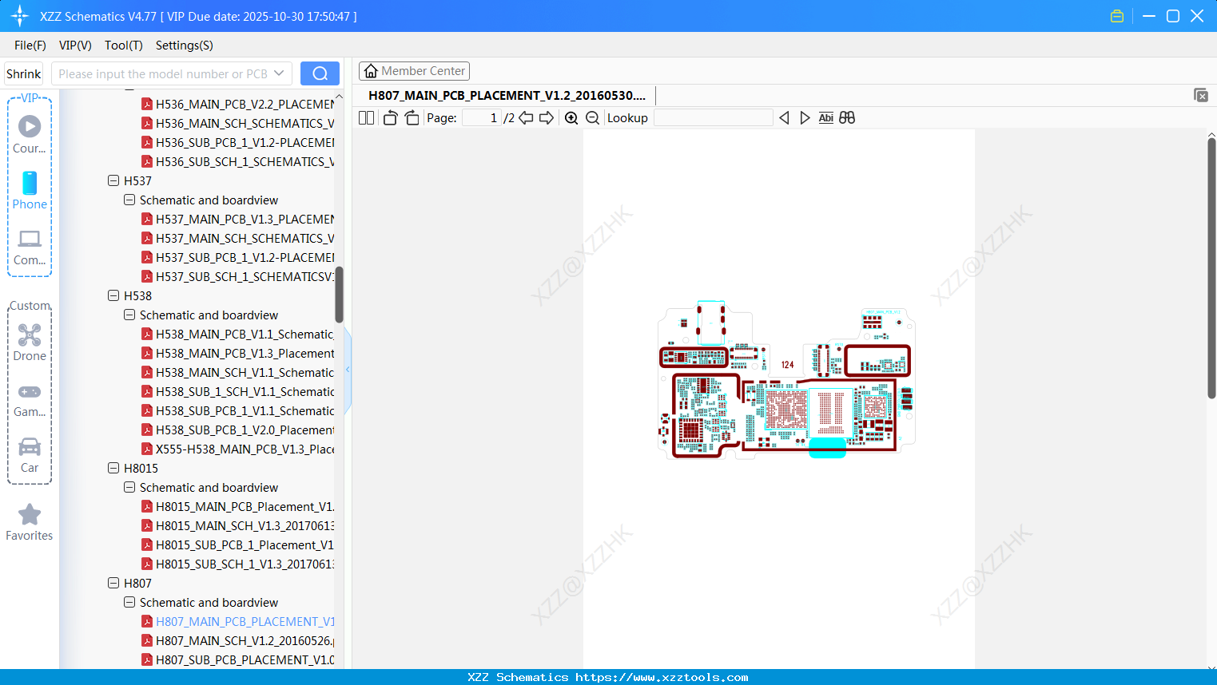Toggle the binoculars search highlight option
This screenshot has width=1217, height=685.
point(847,117)
